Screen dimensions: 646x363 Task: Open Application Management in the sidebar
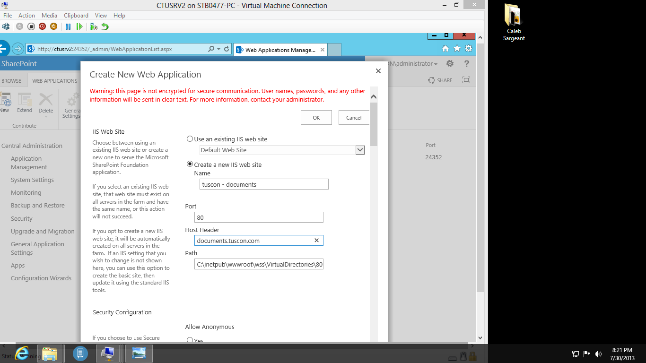coord(29,163)
